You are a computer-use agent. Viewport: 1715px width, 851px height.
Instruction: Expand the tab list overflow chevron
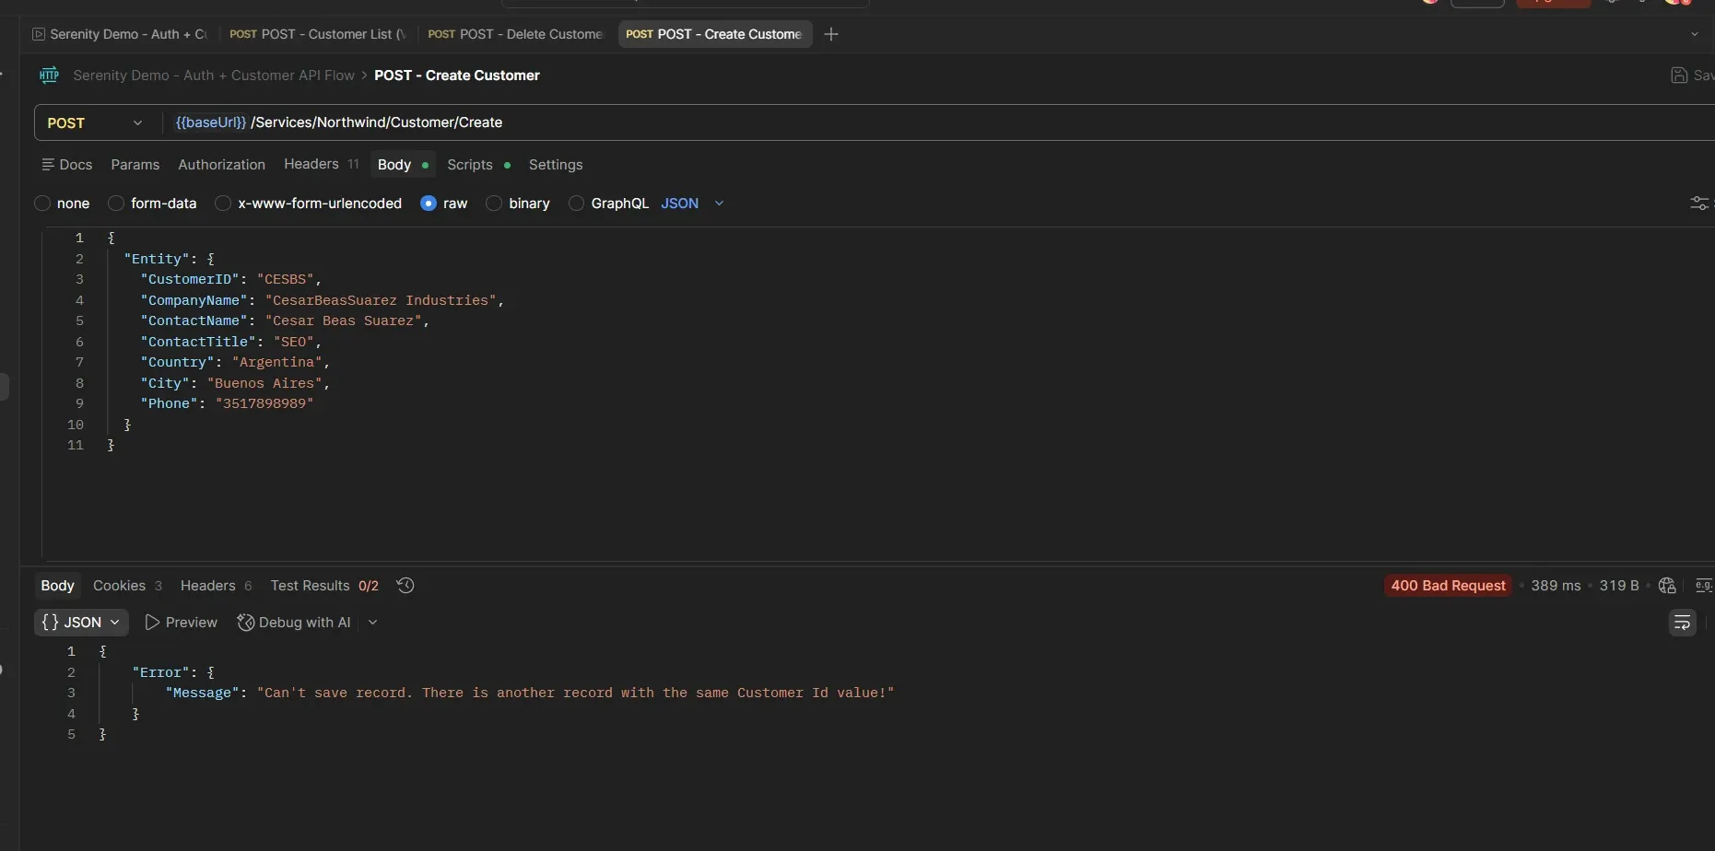[1694, 34]
